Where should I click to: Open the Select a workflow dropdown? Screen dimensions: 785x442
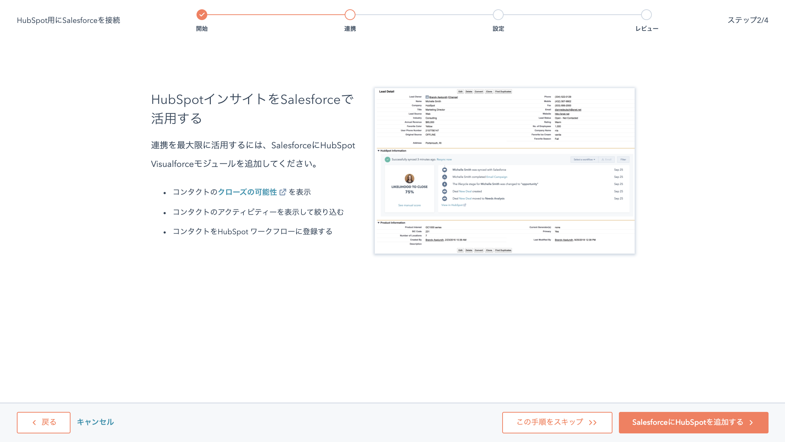coord(584,159)
